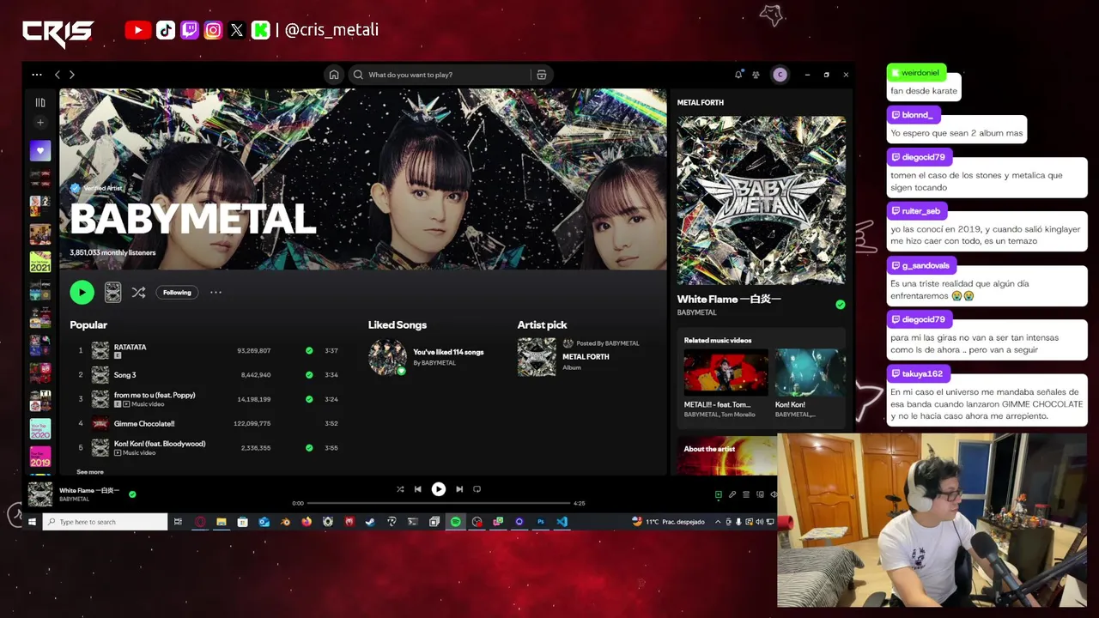Open the METAL FORTH artist pick album cover
Screen dimensions: 1099x618
point(537,357)
